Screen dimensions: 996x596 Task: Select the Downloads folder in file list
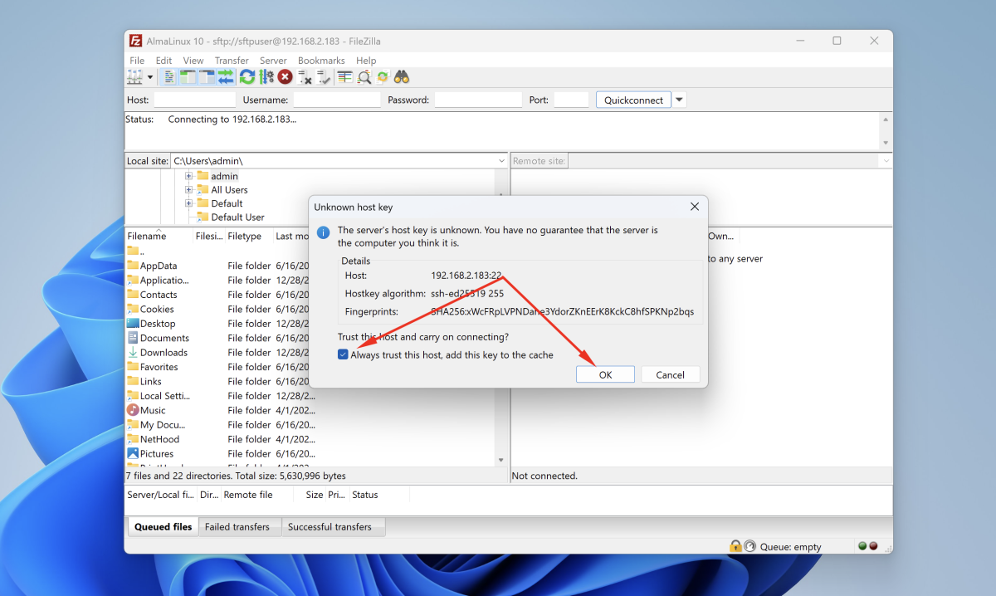pos(164,353)
